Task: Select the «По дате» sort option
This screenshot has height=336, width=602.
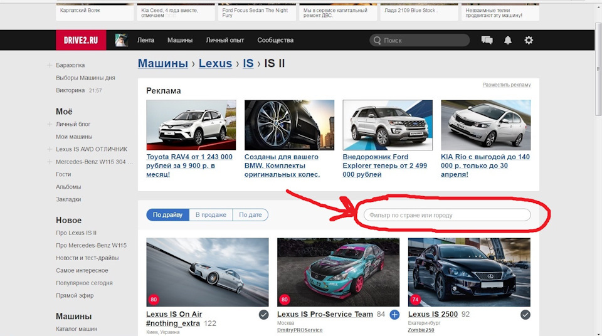Action: tap(250, 215)
